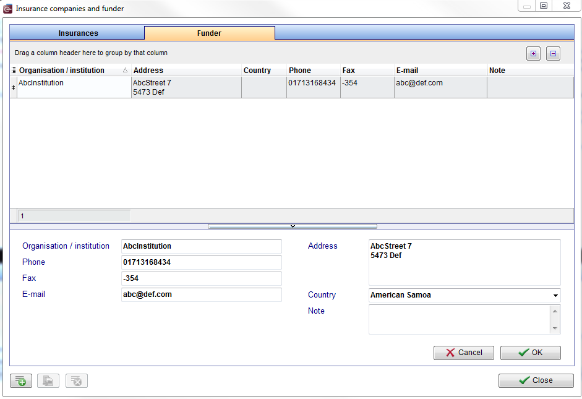The height and width of the screenshot is (399, 582).
Task: Click the add new record icon
Action: pos(21,380)
